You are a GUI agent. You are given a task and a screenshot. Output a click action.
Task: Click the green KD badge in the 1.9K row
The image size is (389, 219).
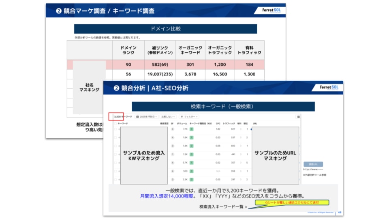point(191,137)
